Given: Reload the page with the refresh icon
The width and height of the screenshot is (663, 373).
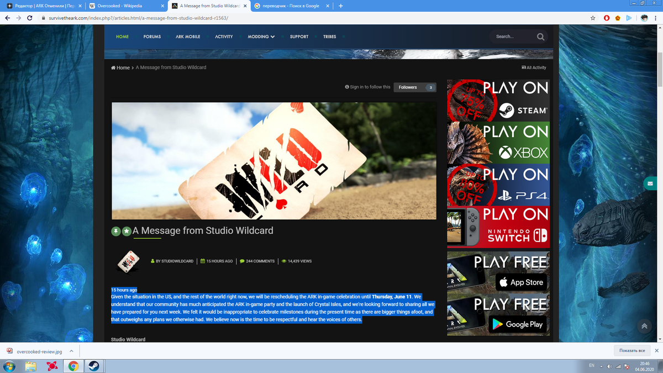Looking at the screenshot, I should point(30,18).
